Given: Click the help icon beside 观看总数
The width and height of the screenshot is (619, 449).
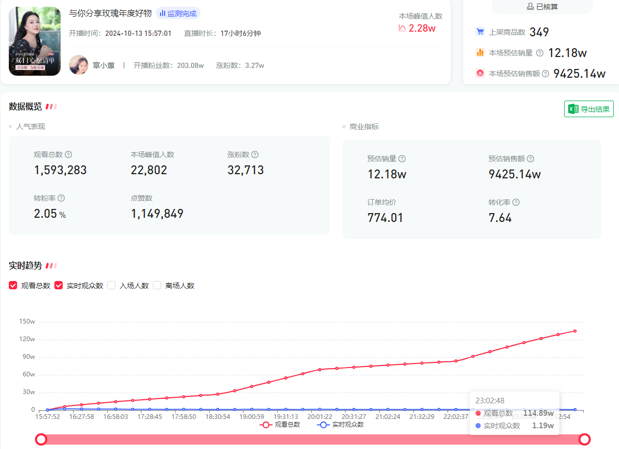Looking at the screenshot, I should point(68,155).
